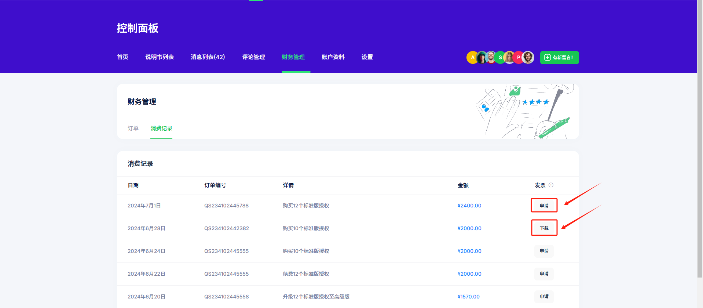
Task: Navigate to 设置 in top menu
Action: (367, 57)
